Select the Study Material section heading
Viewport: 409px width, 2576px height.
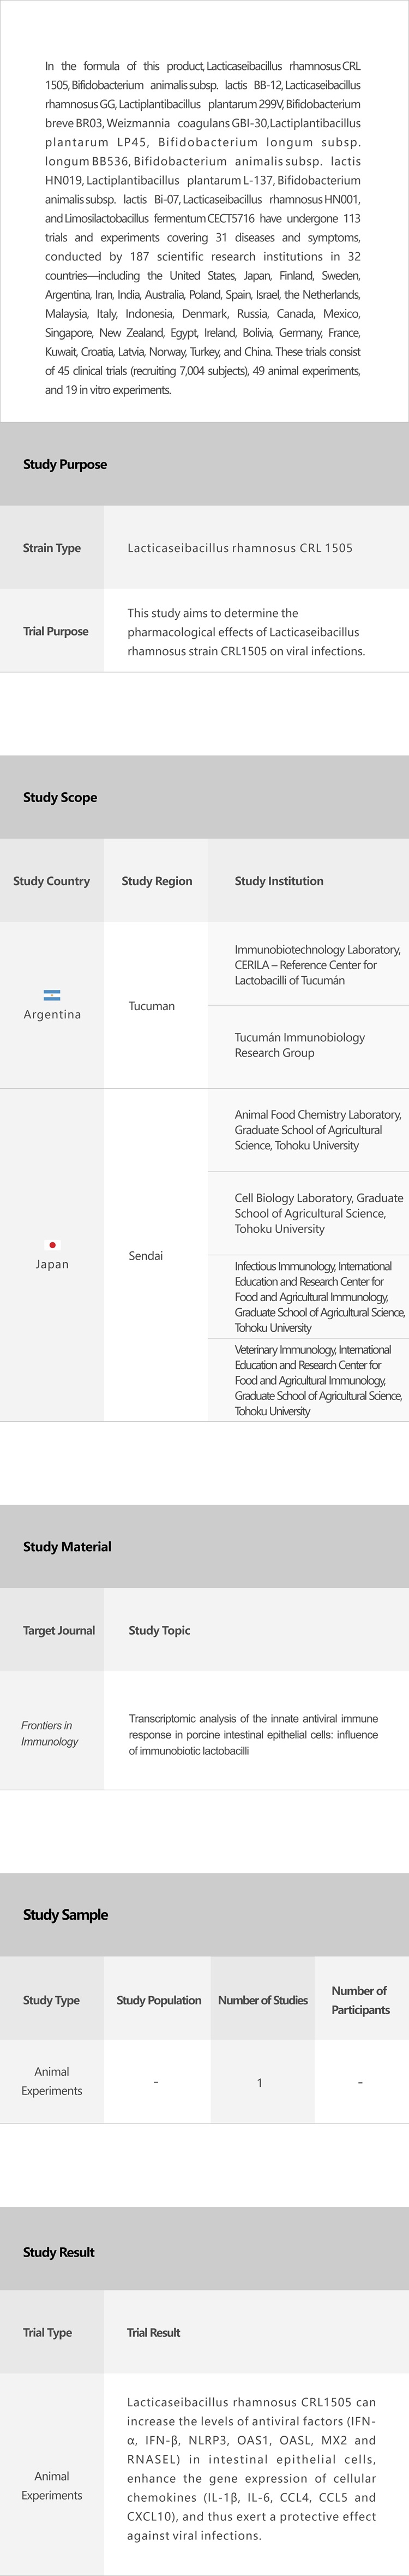[67, 1546]
